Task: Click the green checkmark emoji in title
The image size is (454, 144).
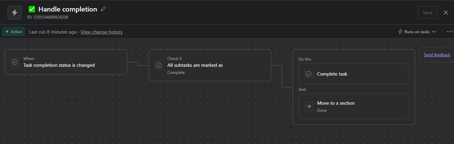Action: [x=32, y=9]
